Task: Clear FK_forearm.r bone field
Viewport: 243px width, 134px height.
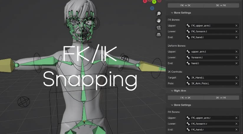Action: pos(236,124)
